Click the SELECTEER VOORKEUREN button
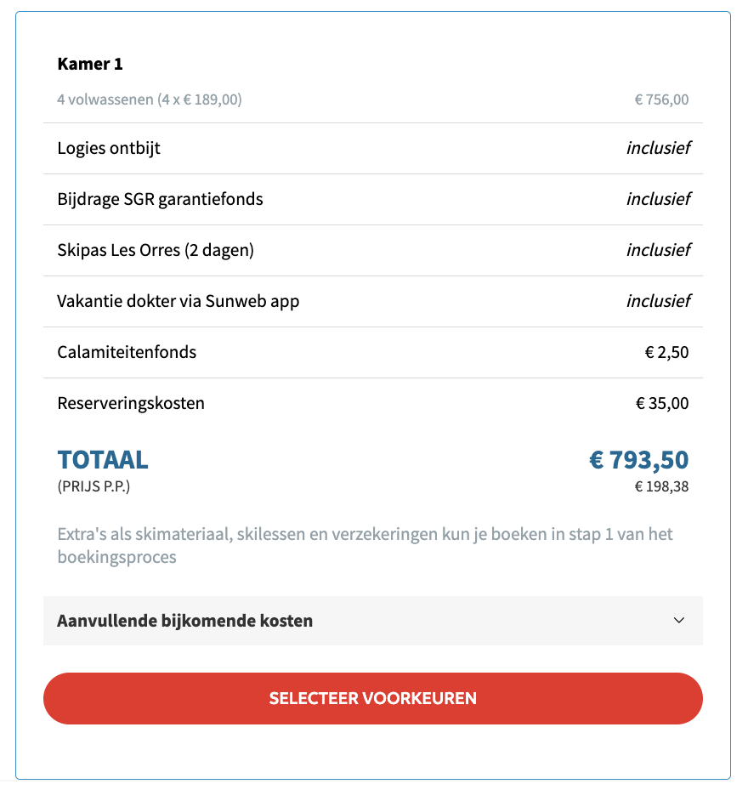Screen dimensions: 748x801 coord(372,698)
